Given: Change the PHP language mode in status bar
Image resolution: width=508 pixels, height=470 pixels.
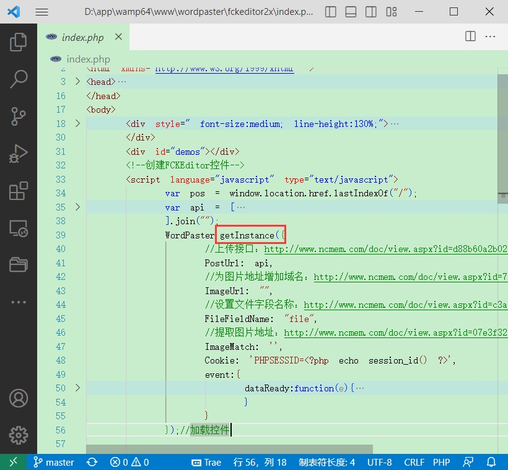Looking at the screenshot, I should [441, 462].
